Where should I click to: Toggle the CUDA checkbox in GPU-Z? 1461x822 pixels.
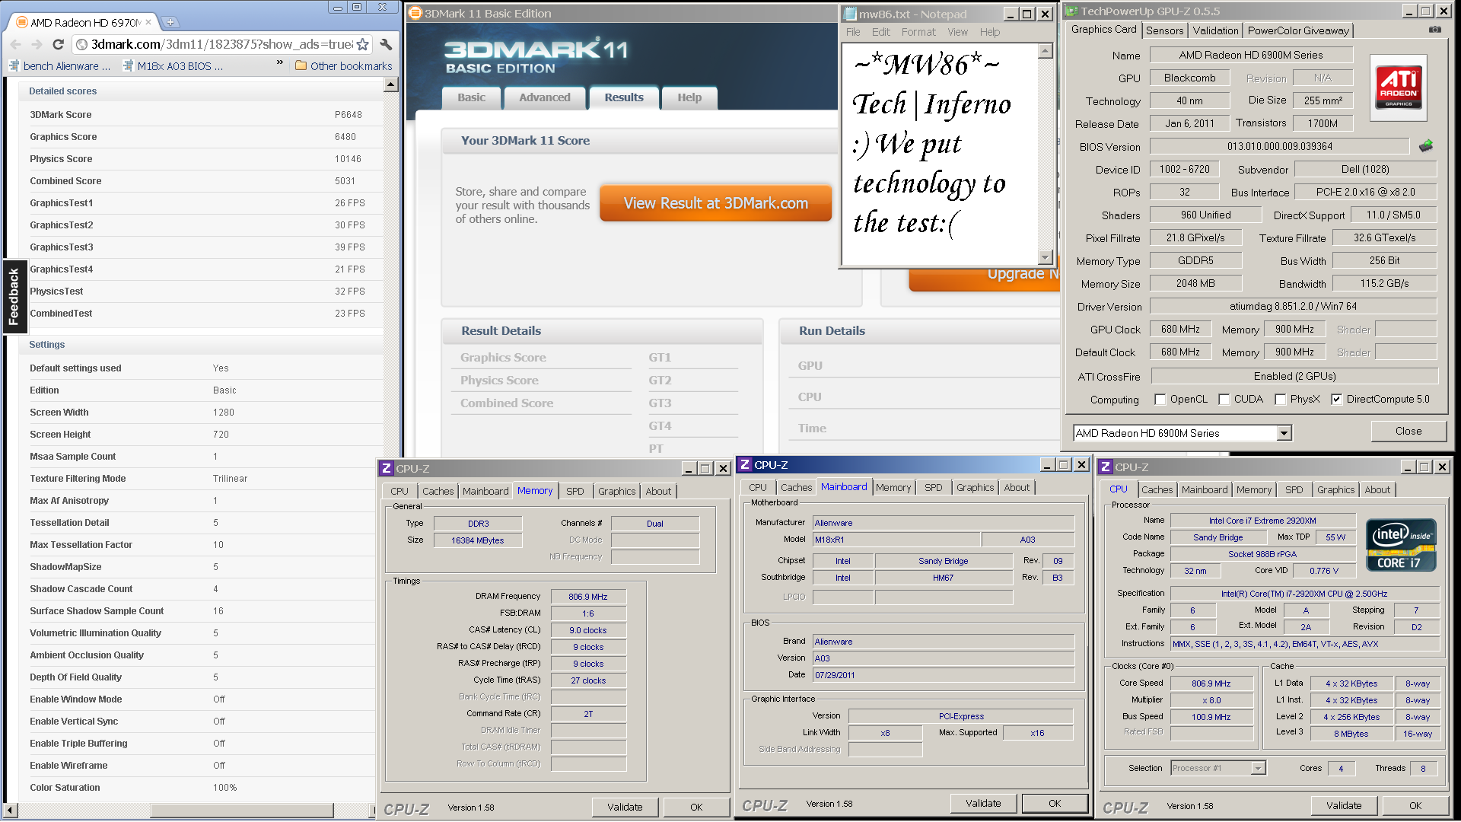tap(1224, 400)
